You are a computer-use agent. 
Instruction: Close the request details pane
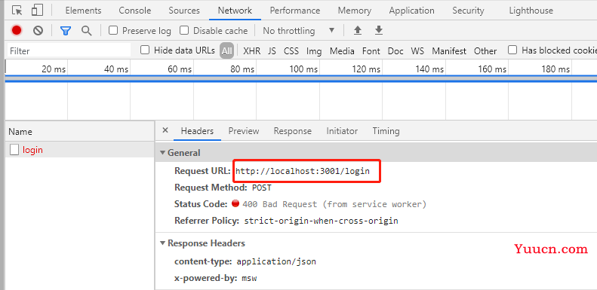pos(165,130)
